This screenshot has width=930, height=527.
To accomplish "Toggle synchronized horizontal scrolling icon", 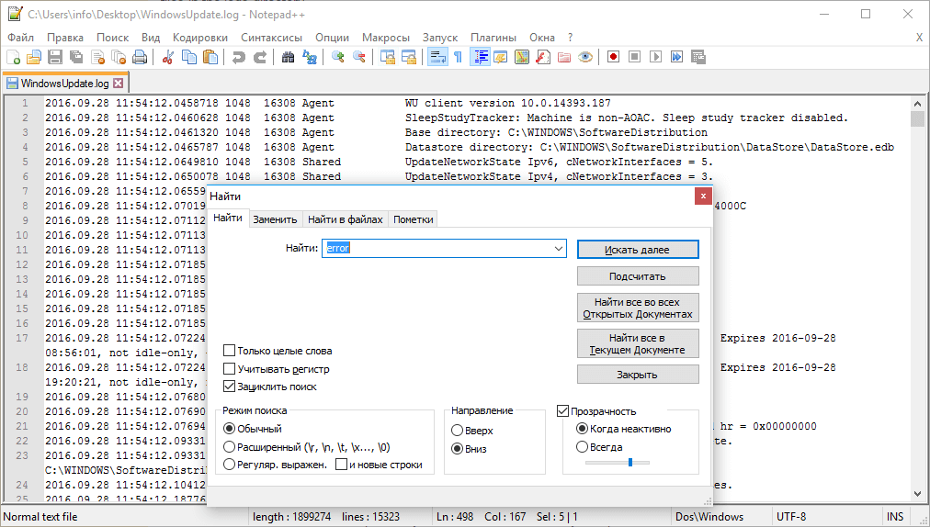I will (x=409, y=58).
